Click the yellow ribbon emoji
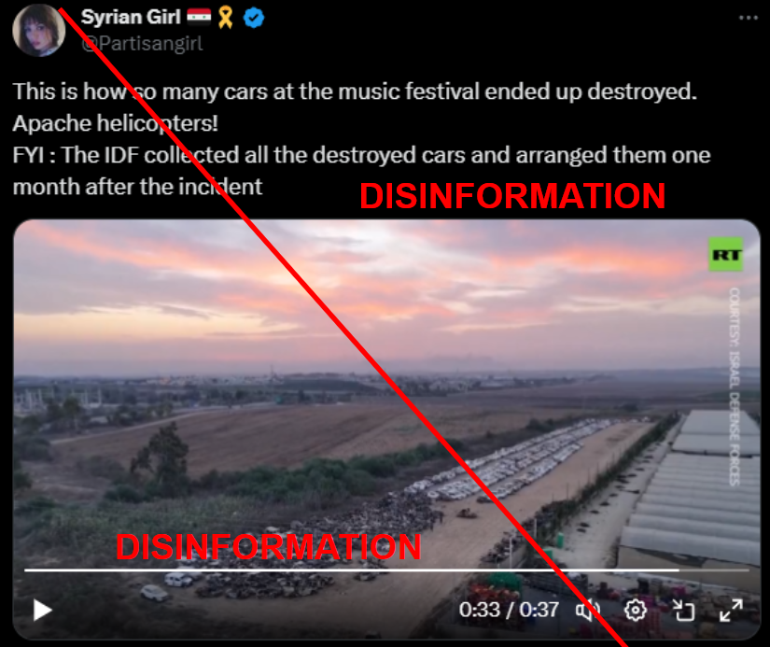Image resolution: width=770 pixels, height=647 pixels. click(x=226, y=18)
